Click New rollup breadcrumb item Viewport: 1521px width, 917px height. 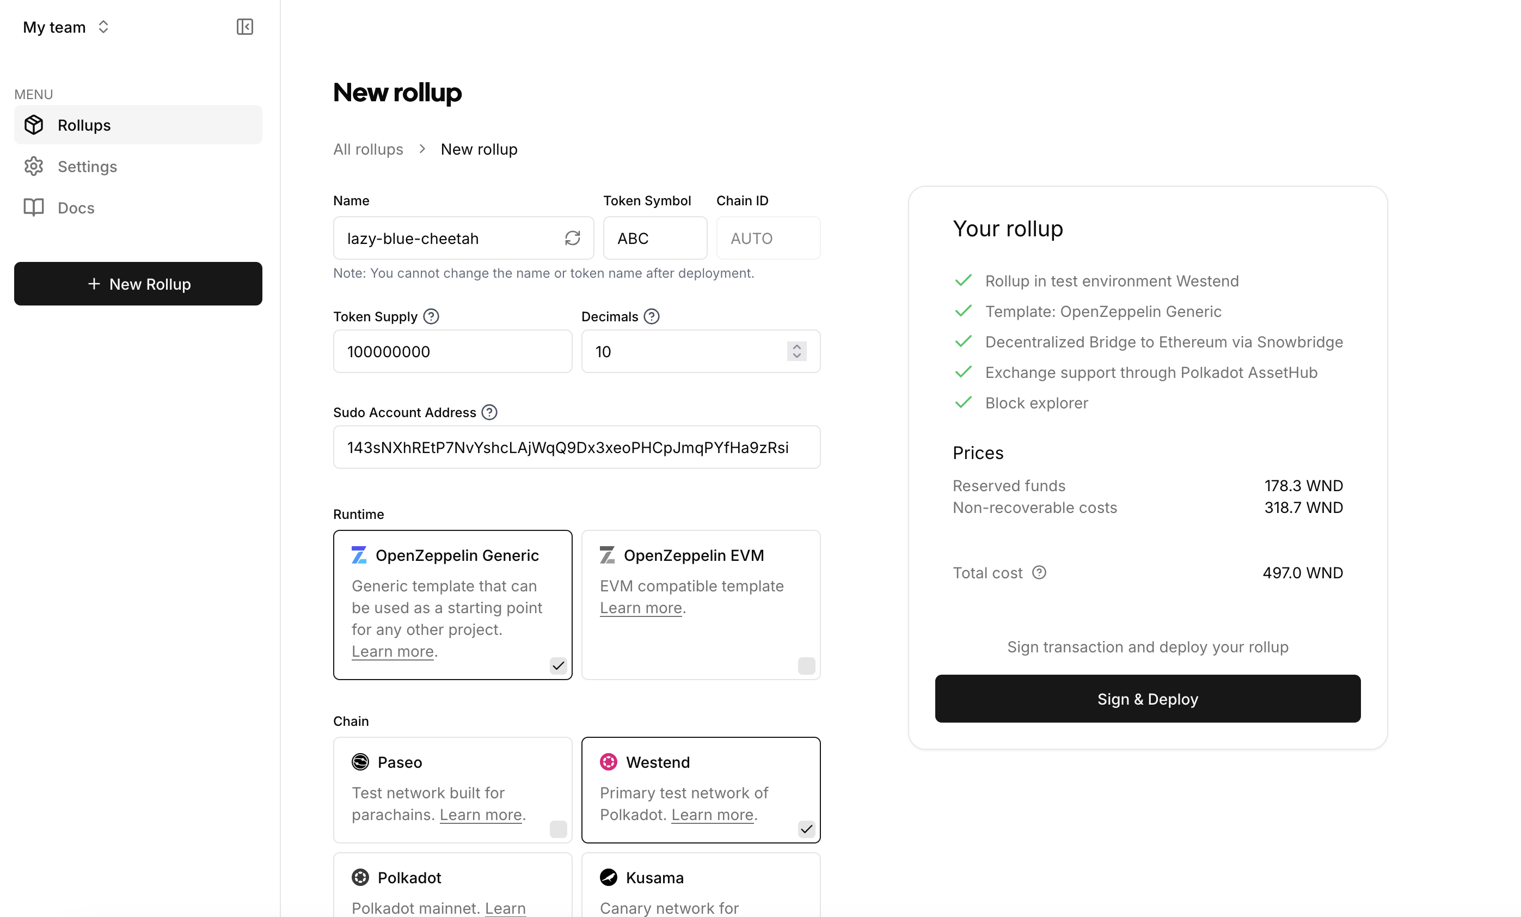click(479, 149)
